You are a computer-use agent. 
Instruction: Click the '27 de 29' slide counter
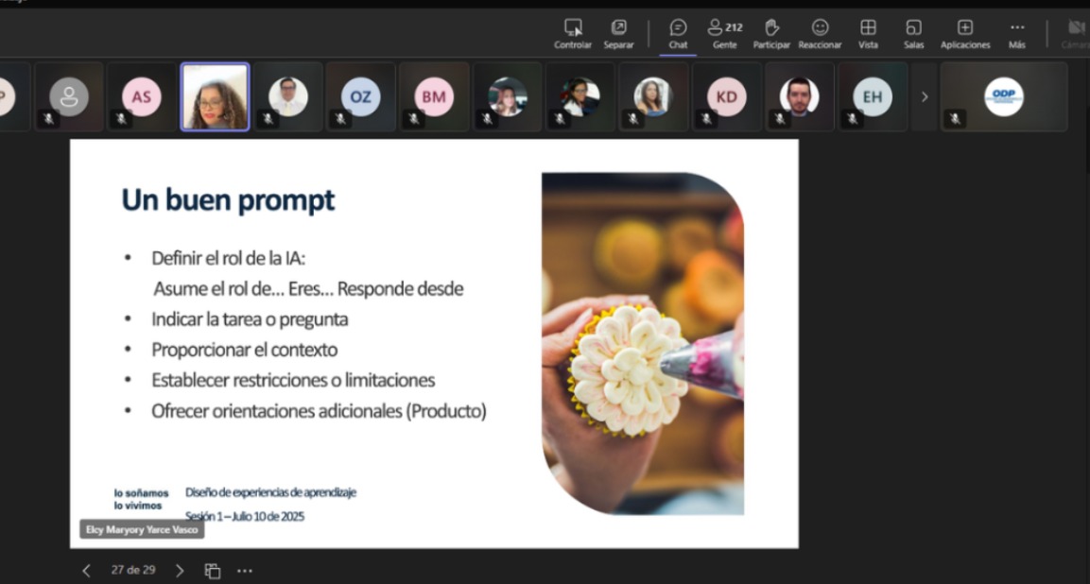pos(132,570)
